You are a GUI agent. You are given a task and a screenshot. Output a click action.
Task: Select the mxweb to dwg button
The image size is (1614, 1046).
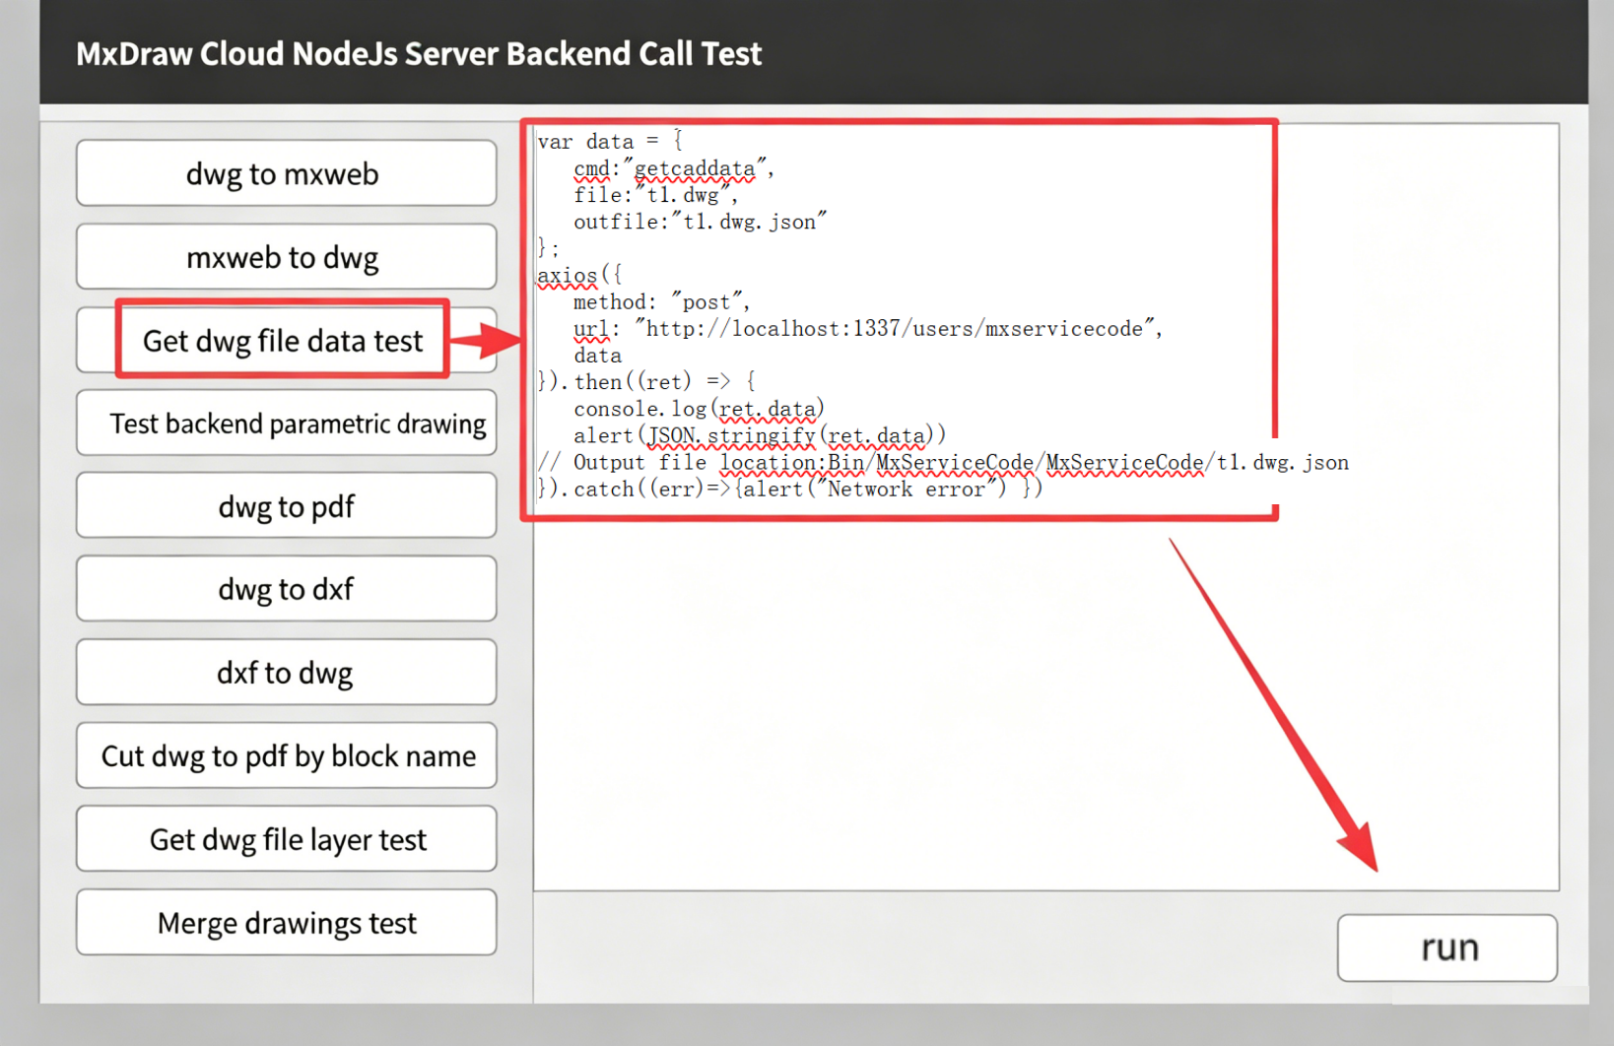click(286, 257)
